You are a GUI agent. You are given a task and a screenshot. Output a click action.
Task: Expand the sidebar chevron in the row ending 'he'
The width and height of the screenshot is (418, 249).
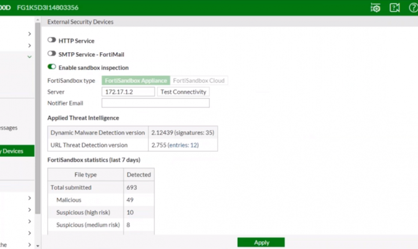pos(29,245)
